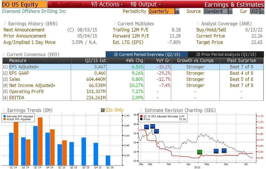Select the EBITDA row

click(133, 98)
